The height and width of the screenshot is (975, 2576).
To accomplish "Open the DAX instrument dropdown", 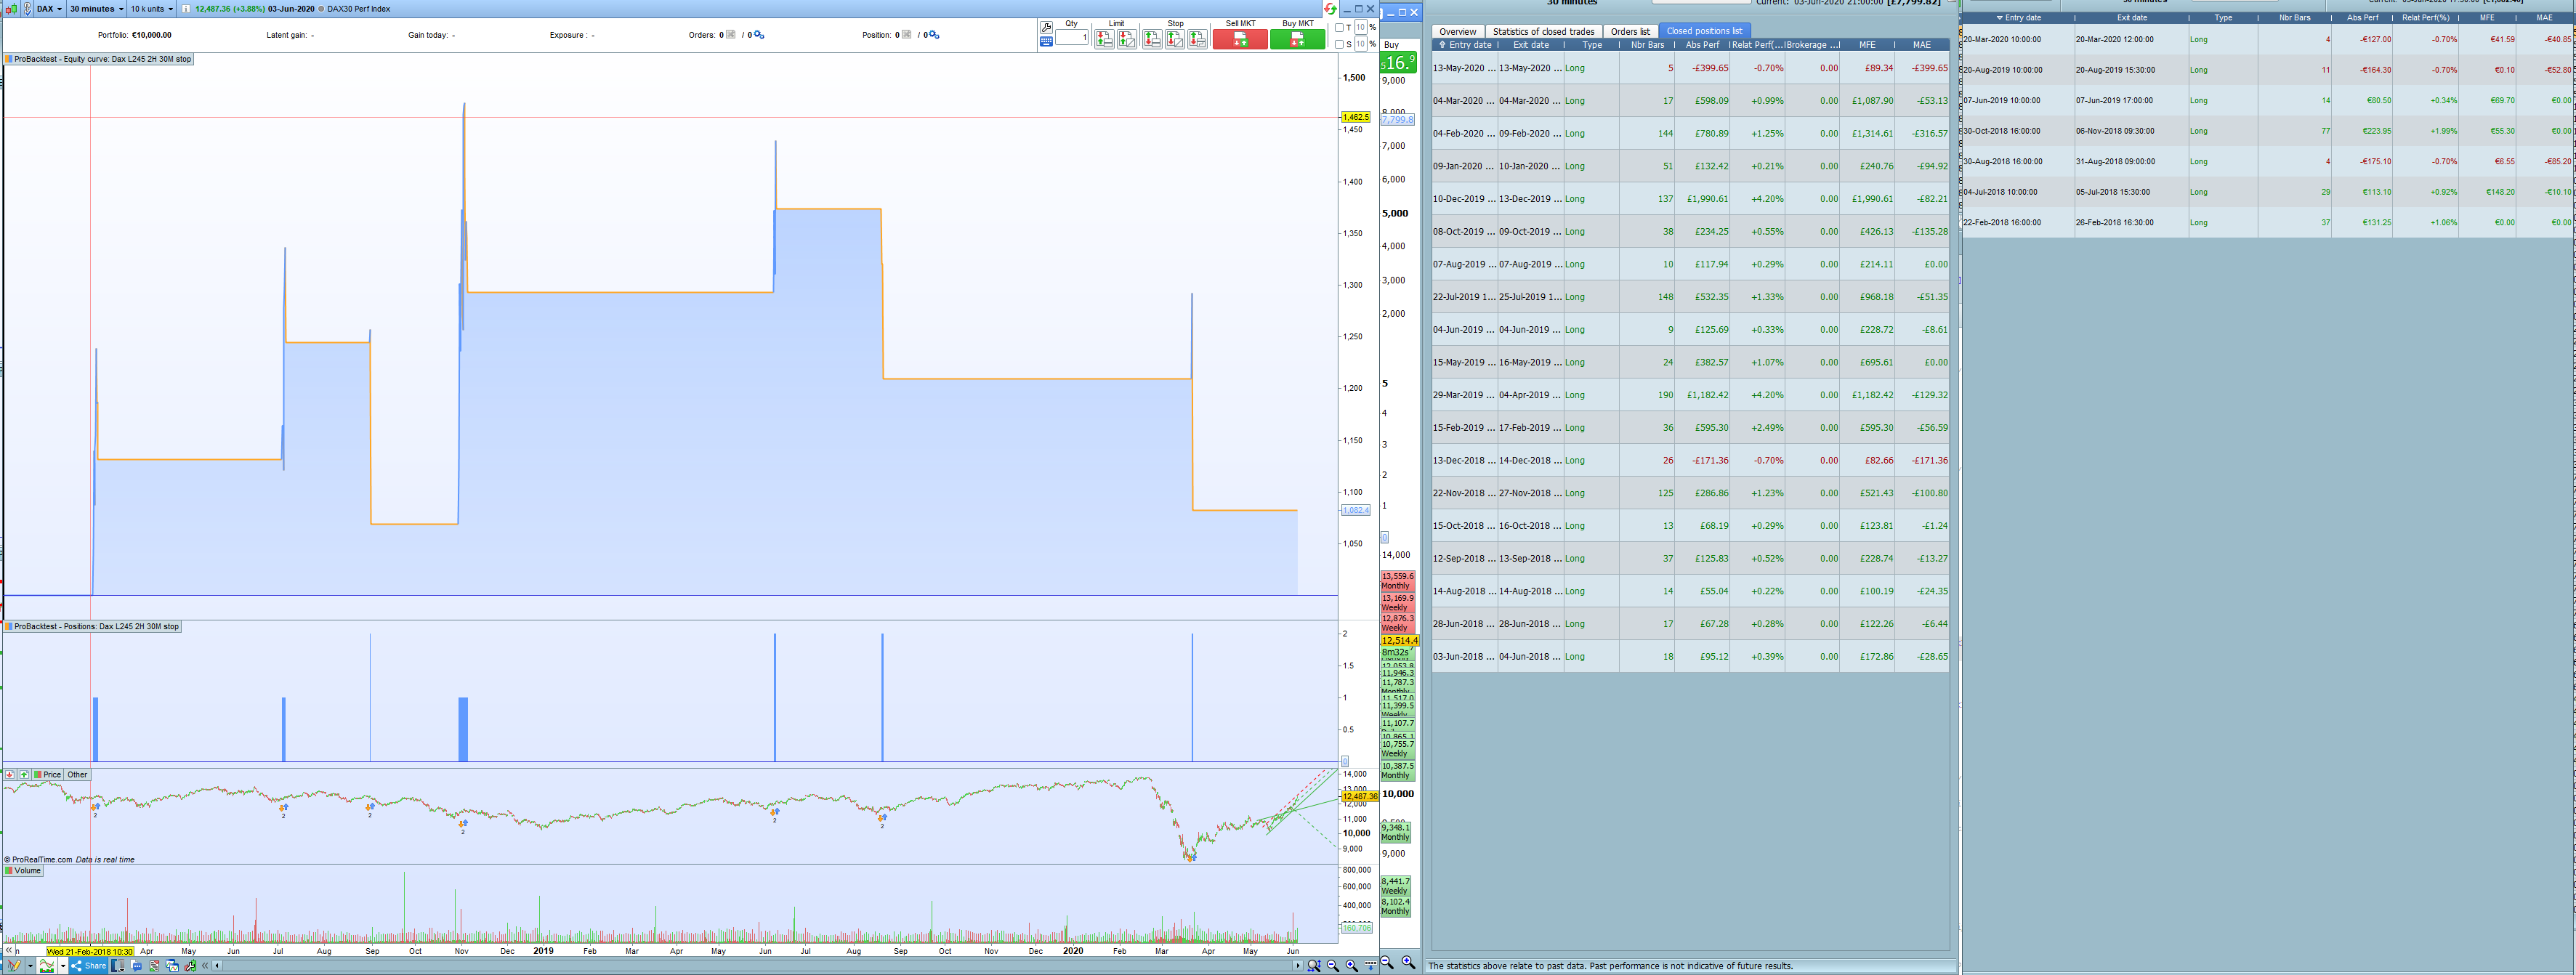I will [49, 9].
